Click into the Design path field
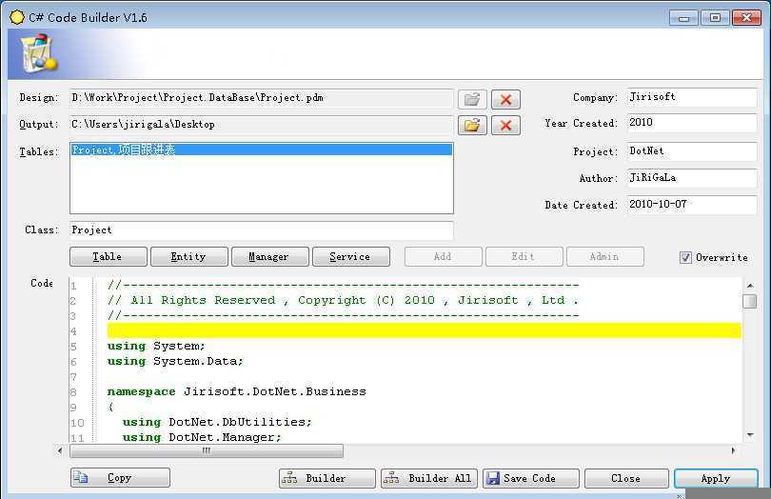Image resolution: width=771 pixels, height=499 pixels. pyautogui.click(x=261, y=98)
